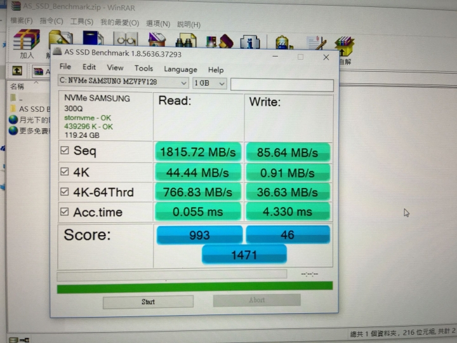Viewport: 457px width, 343px height.
Task: Click the greyed Abort button
Action: point(257,300)
